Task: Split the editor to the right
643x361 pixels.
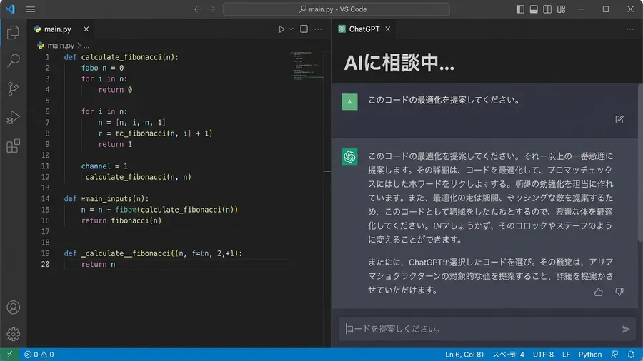Action: pyautogui.click(x=304, y=29)
